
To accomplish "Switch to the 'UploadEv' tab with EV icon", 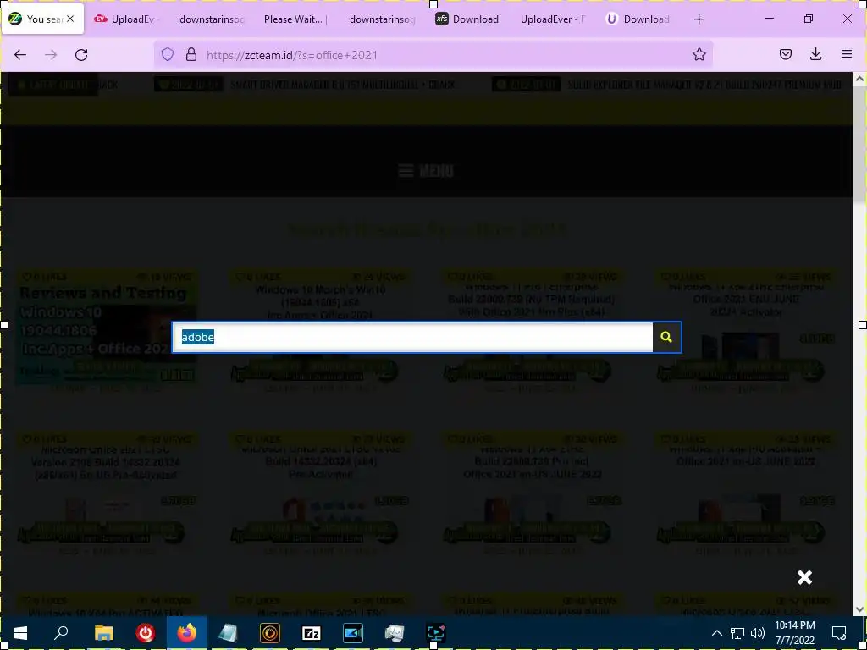I will pyautogui.click(x=127, y=19).
